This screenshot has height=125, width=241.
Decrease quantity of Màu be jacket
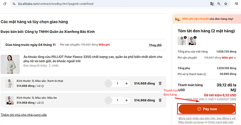(108, 100)
